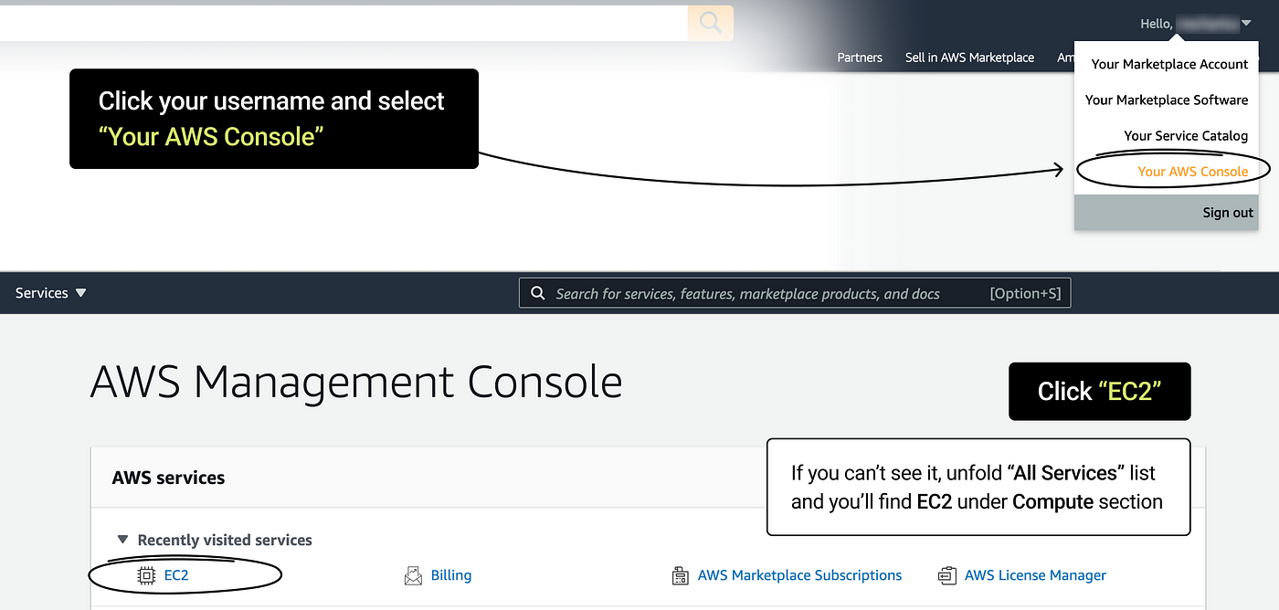Select Your AWS Console menu entry

tap(1192, 171)
